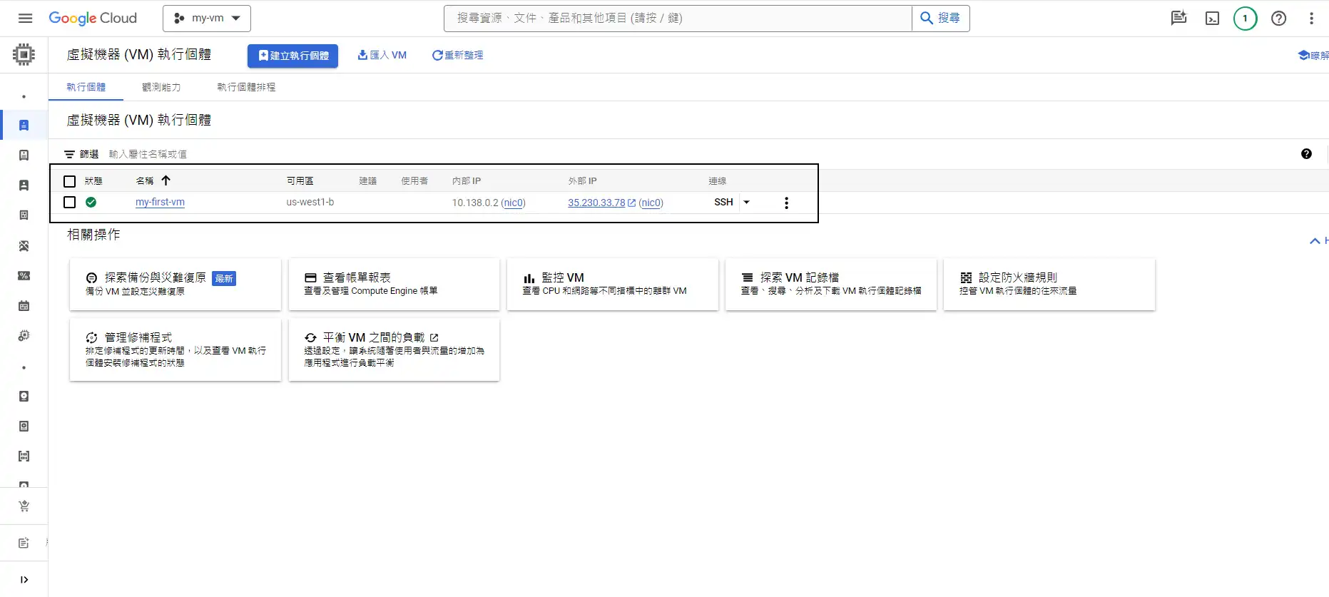Screen dimensions: 1329x597
Task: Switch to the 執行個體排程 tab
Action: pos(246,87)
